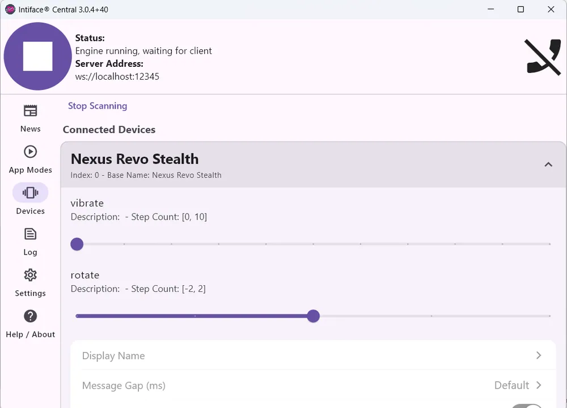Close the Intiface Central window
The height and width of the screenshot is (408, 567).
551,10
